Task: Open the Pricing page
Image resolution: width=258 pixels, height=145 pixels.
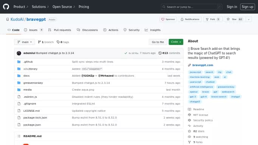Action: 84,7
